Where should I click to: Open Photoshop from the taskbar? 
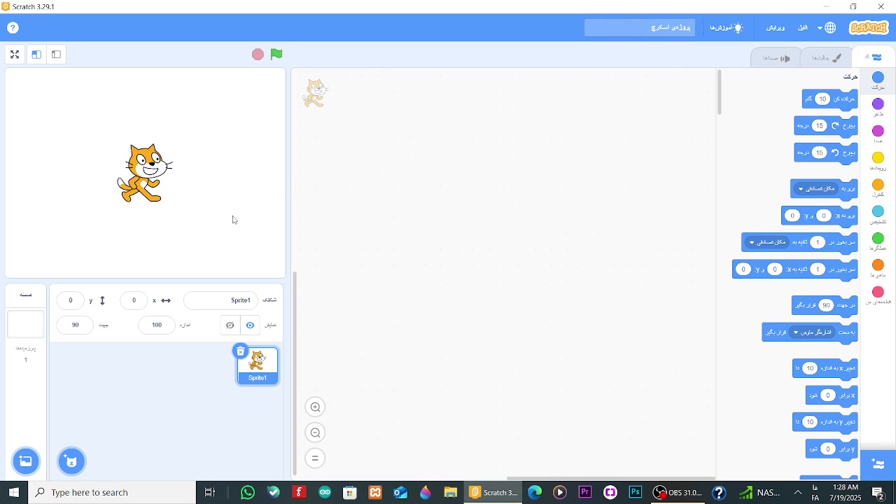point(636,492)
